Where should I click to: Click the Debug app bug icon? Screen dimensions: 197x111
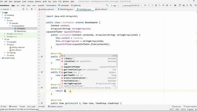[156, 6]
